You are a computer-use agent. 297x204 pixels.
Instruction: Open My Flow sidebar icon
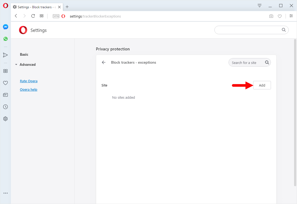coord(6,55)
